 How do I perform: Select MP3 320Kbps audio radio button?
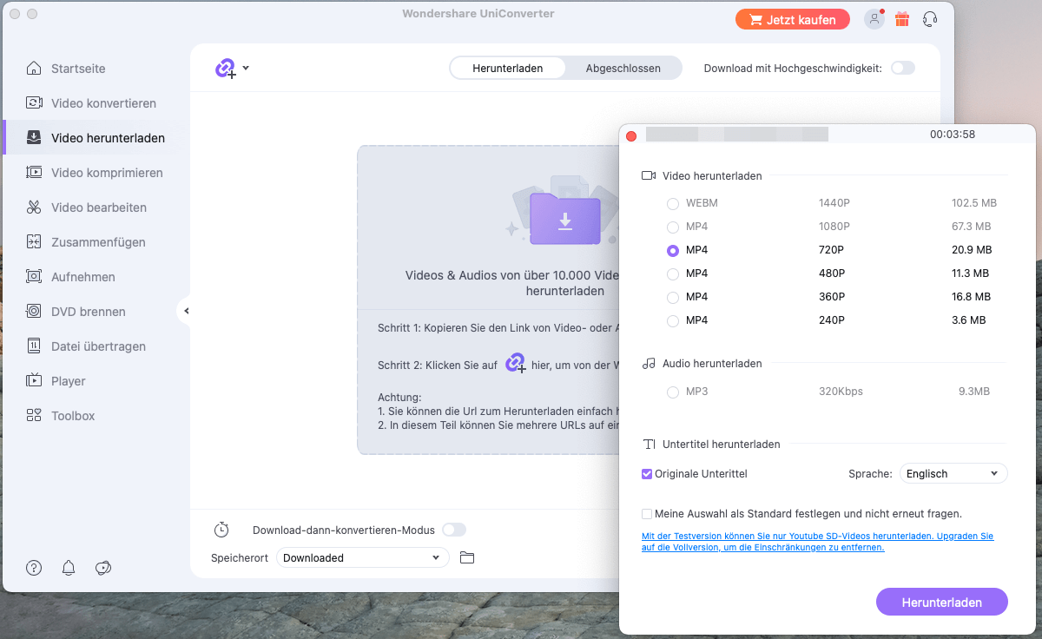pyautogui.click(x=673, y=392)
